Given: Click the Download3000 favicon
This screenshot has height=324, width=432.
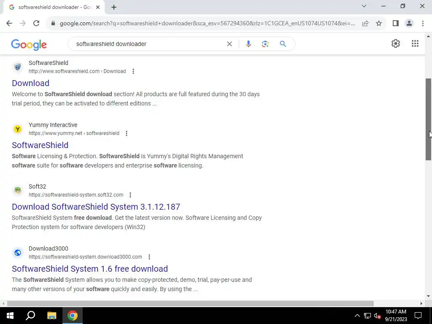Looking at the screenshot, I should click(x=18, y=253).
